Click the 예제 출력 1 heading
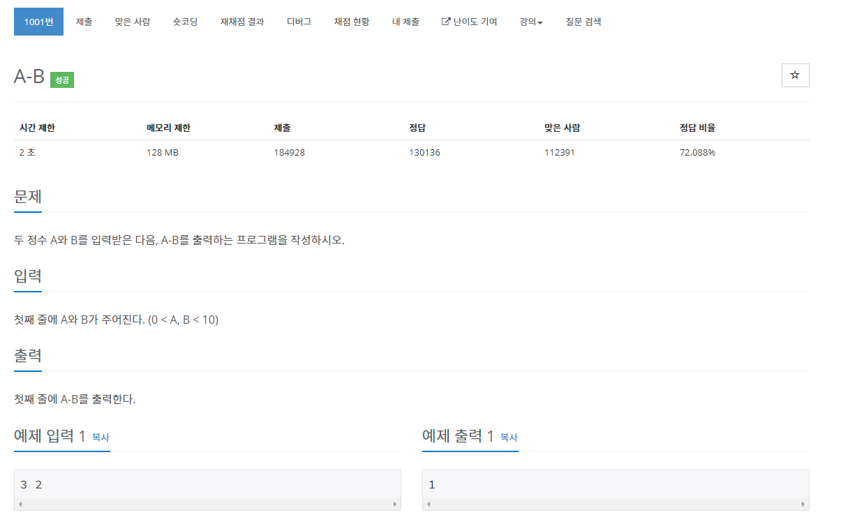 pos(458,436)
